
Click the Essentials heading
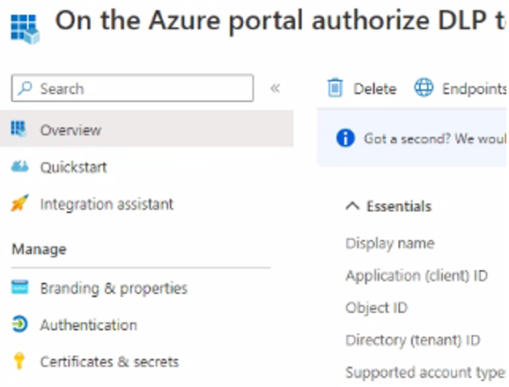(x=399, y=206)
